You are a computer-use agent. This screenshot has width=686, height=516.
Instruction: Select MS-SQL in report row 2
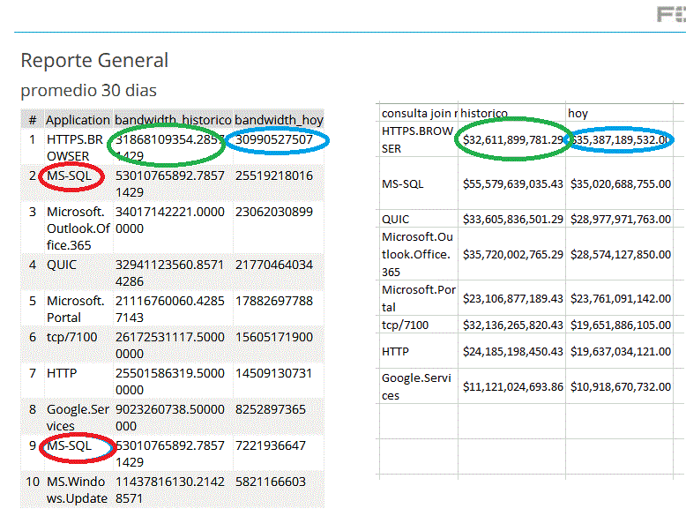tap(69, 176)
